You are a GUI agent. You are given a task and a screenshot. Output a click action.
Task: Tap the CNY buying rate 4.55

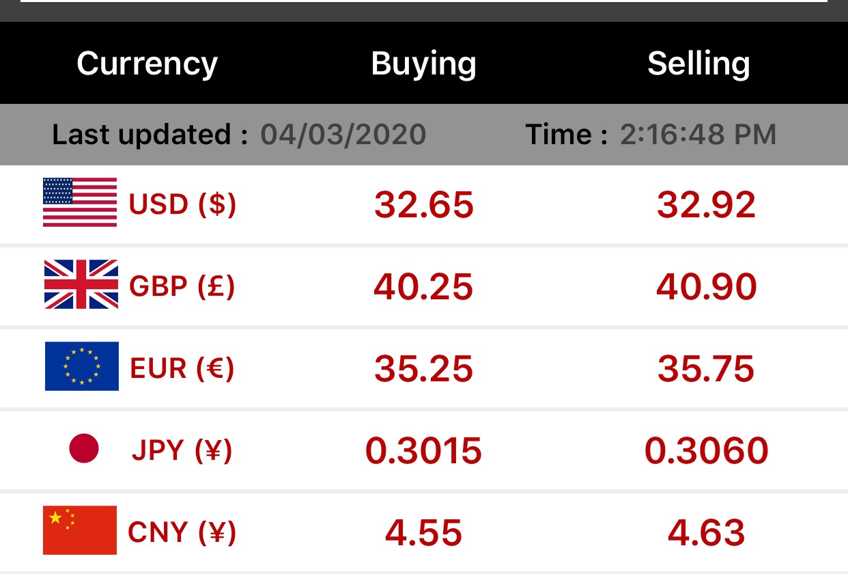pos(424,532)
